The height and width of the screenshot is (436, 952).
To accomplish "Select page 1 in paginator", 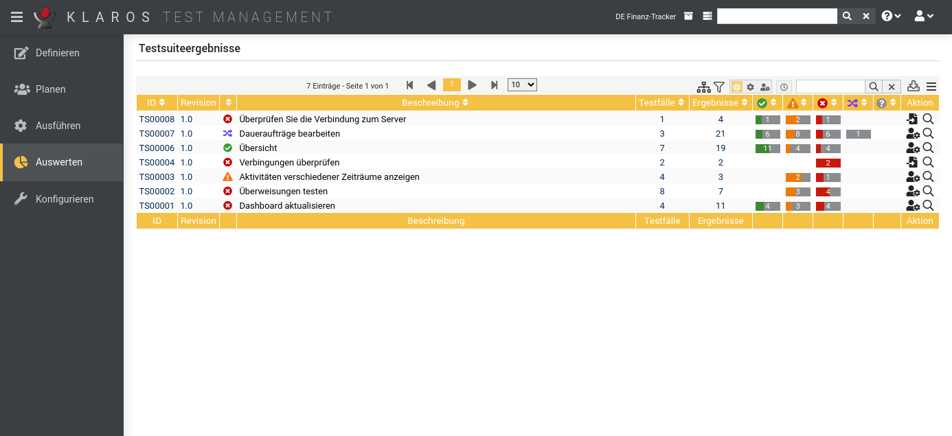I will click(x=452, y=85).
